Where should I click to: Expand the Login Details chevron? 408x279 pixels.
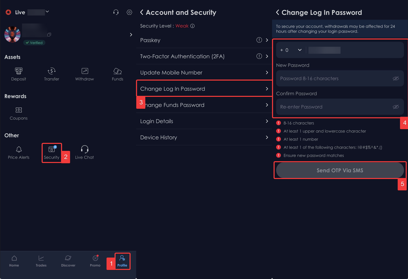(267, 121)
